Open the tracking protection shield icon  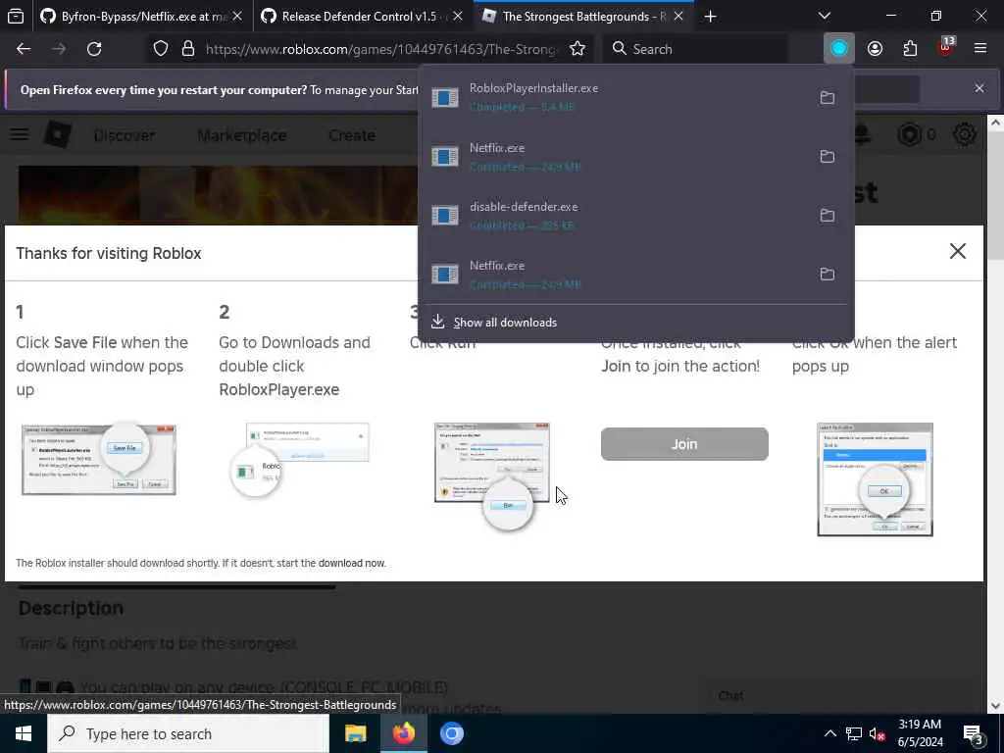(x=161, y=49)
